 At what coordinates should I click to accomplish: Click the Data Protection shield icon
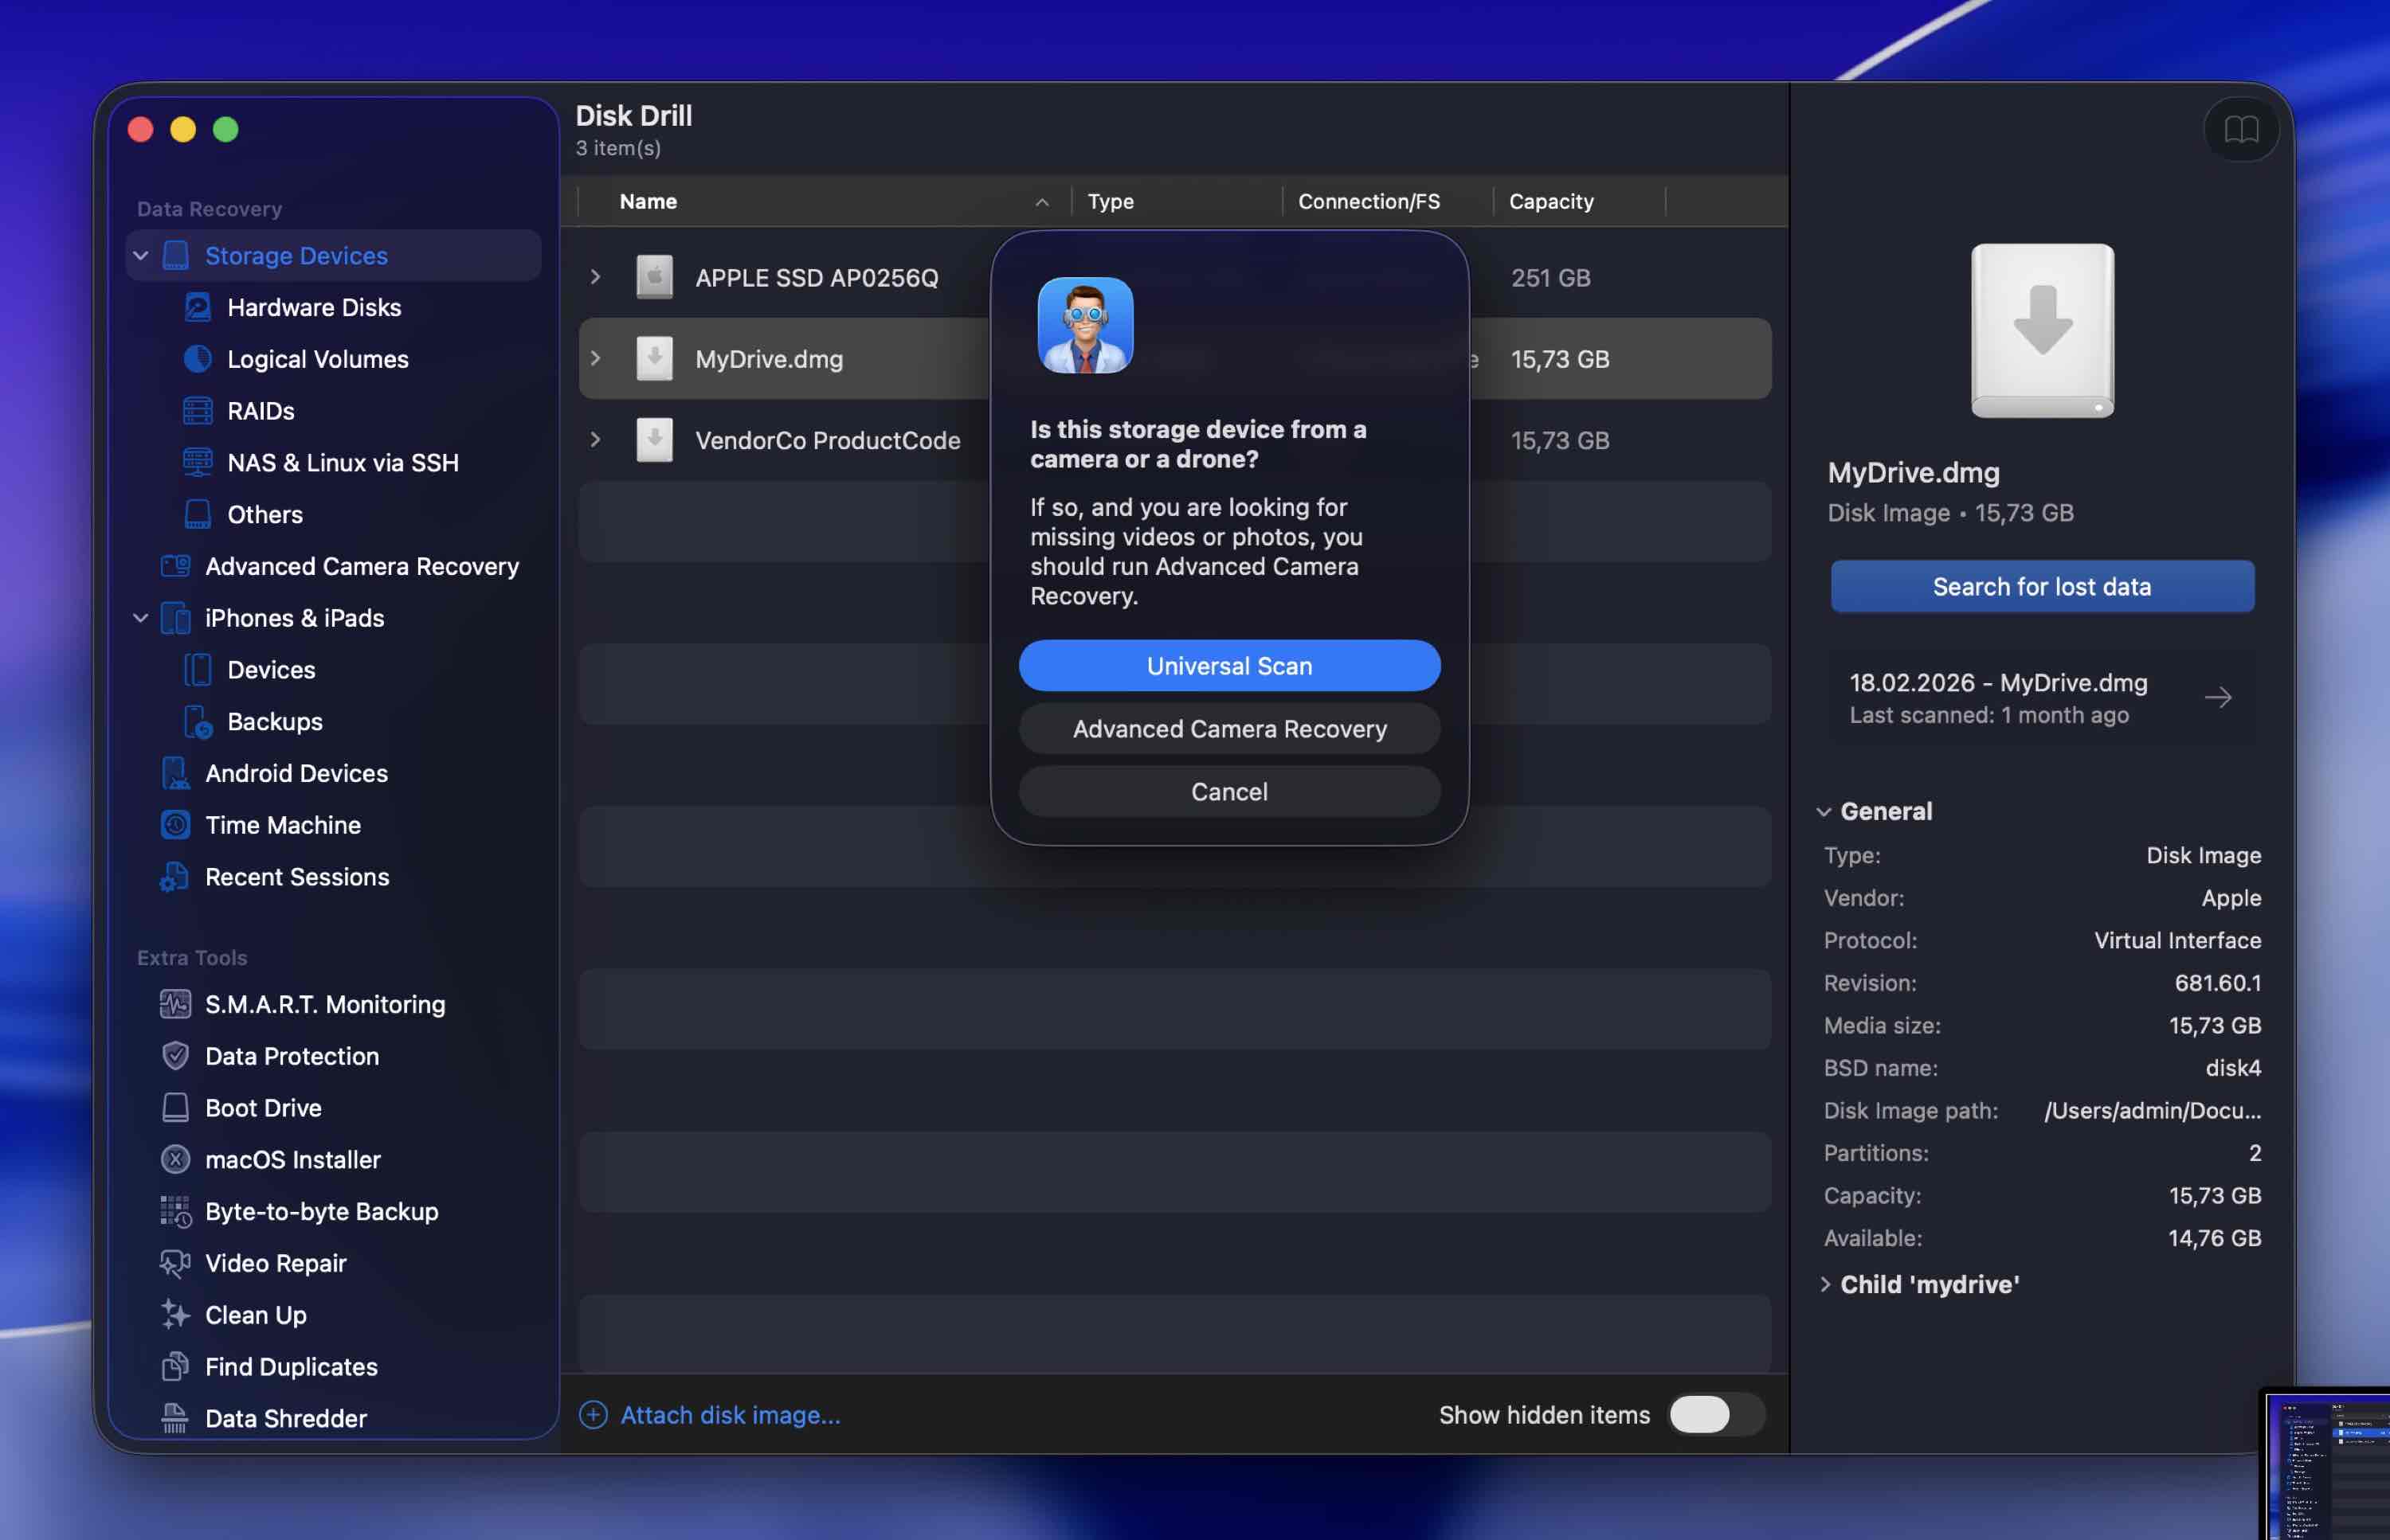(x=176, y=1056)
